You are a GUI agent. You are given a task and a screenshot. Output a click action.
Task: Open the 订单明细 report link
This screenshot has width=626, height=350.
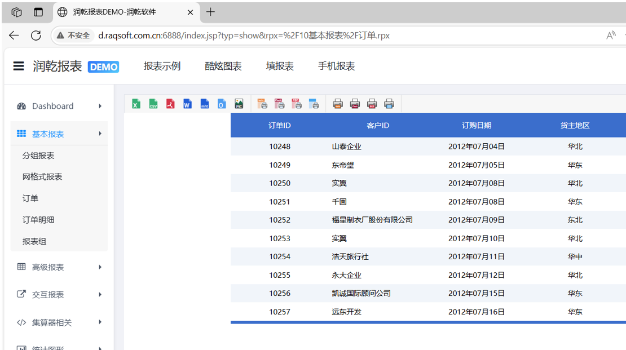click(x=38, y=220)
